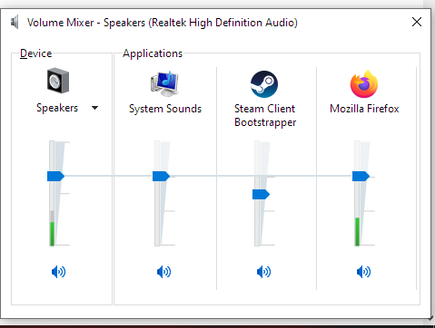Click the System Sounds label
The height and width of the screenshot is (328, 435).
165,109
